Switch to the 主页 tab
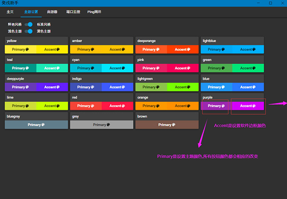 tap(10, 11)
